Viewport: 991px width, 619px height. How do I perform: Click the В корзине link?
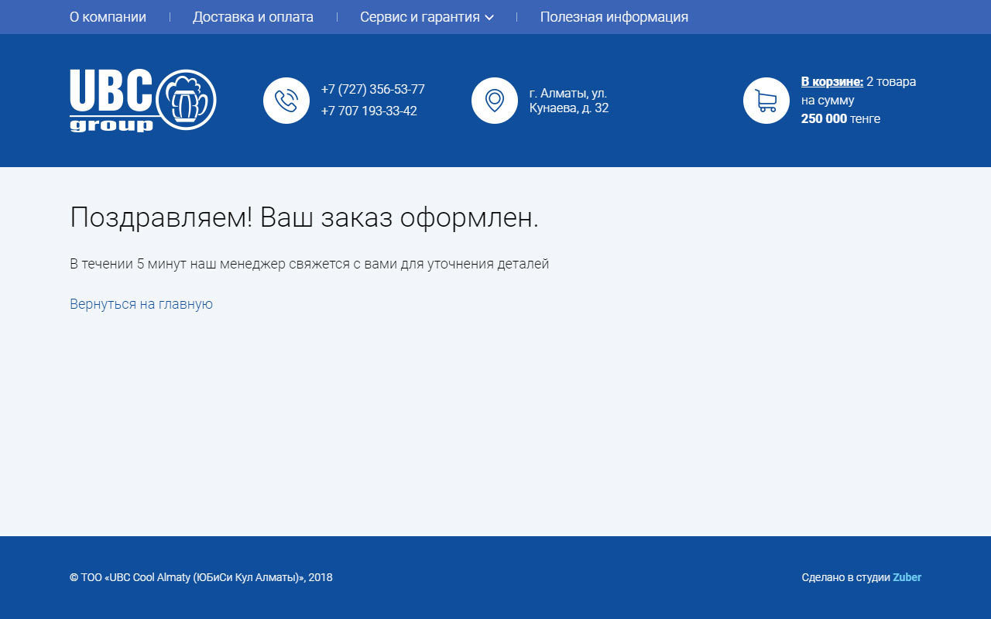[x=832, y=82]
